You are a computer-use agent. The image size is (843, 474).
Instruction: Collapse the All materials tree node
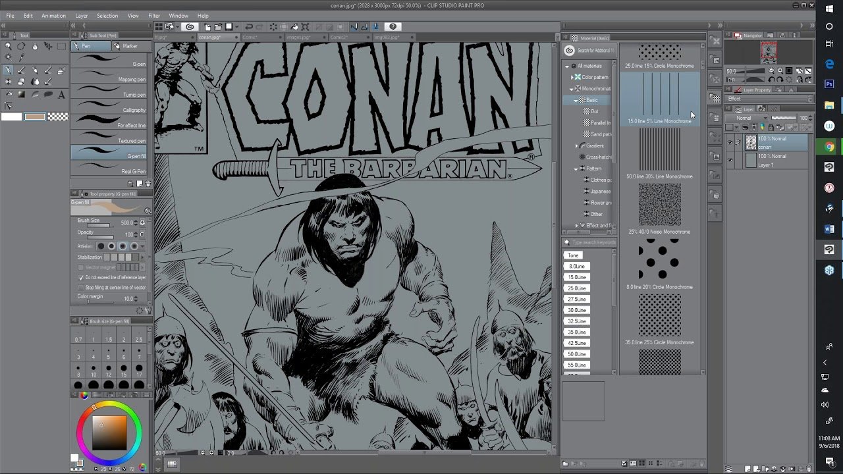tap(567, 66)
